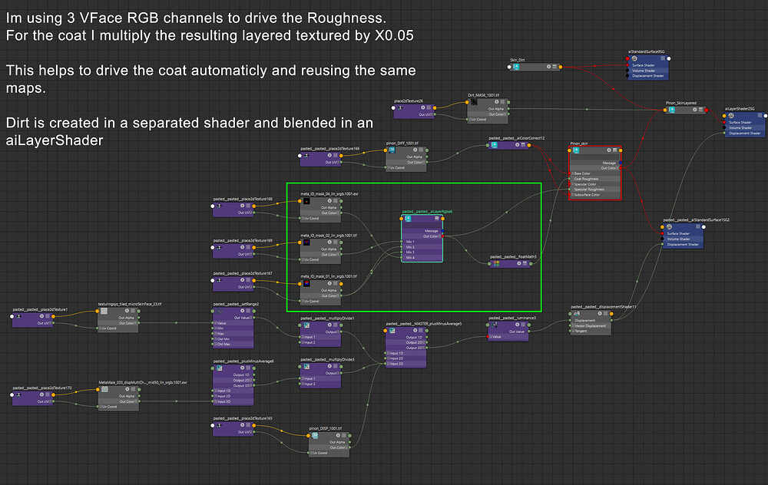Select the meta_ID_mask_04 texture swatch
768x485 pixels.
[x=306, y=200]
